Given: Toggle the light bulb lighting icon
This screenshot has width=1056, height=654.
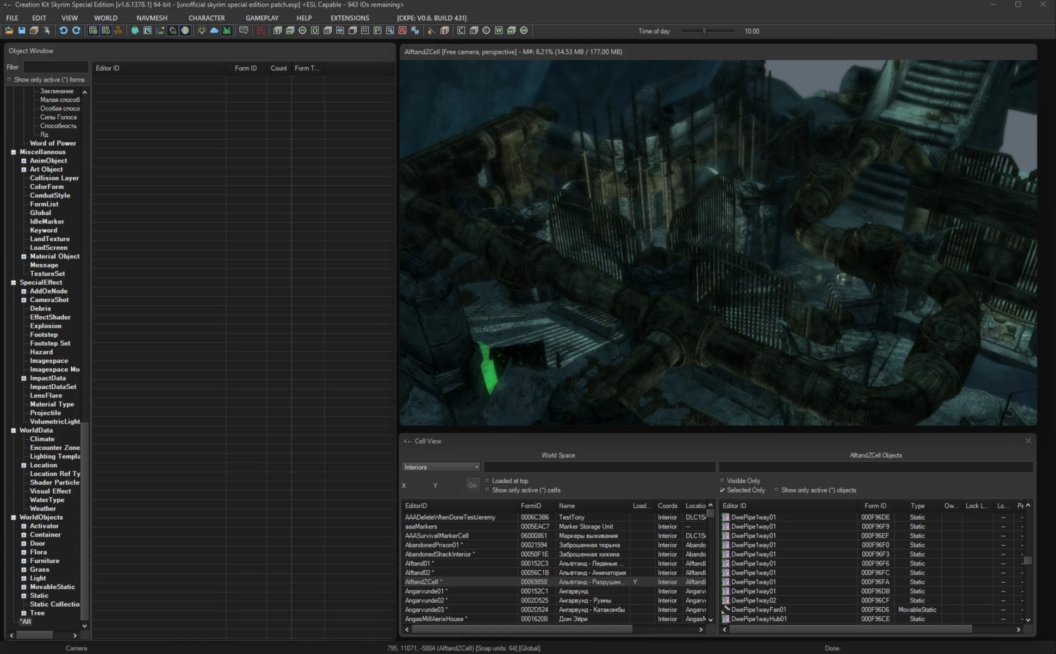Looking at the screenshot, I should (x=202, y=31).
